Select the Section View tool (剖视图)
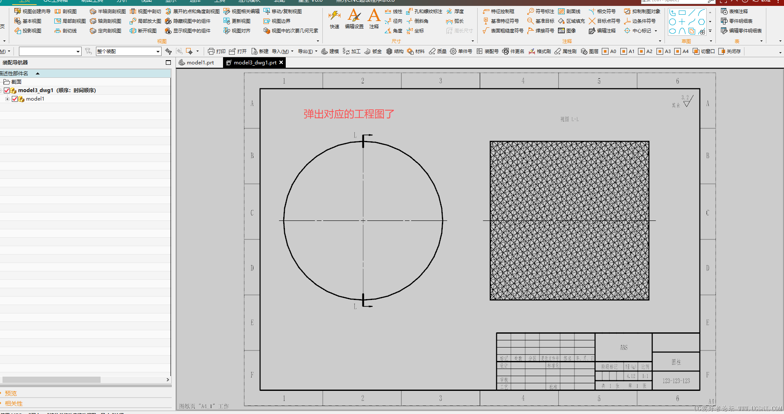The width and height of the screenshot is (784, 414). click(66, 11)
